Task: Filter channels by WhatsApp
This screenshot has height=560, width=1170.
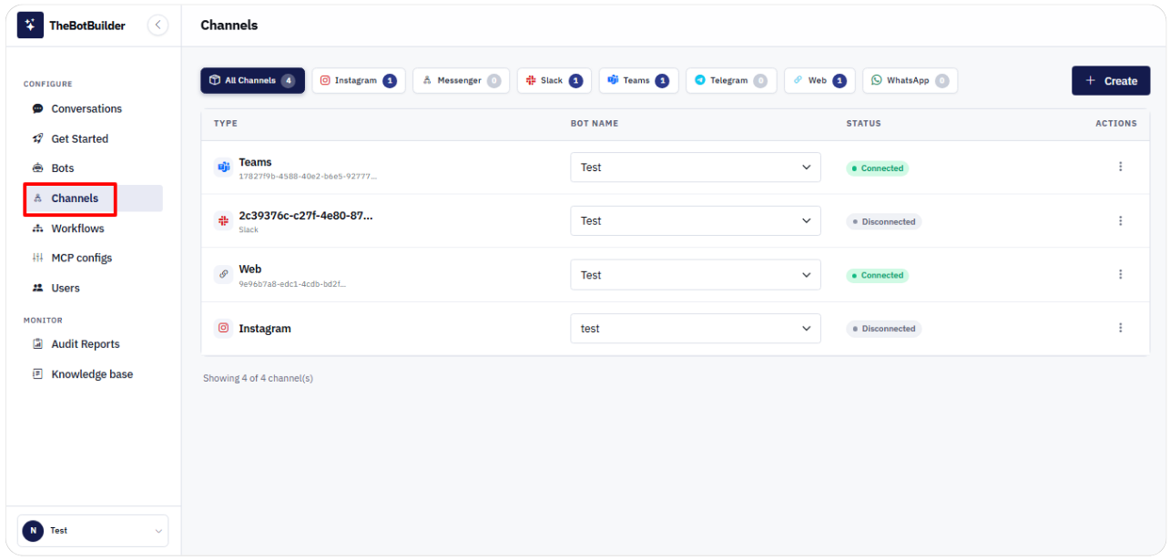Action: [x=910, y=80]
